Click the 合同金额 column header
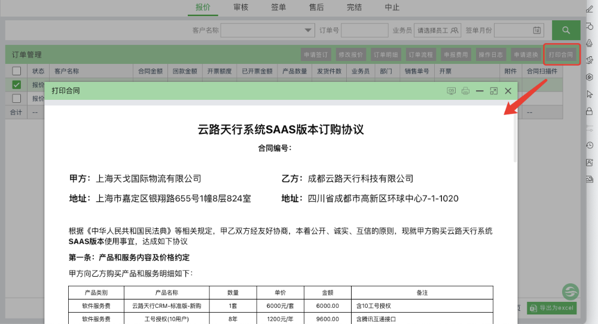The height and width of the screenshot is (324, 598). [x=150, y=71]
